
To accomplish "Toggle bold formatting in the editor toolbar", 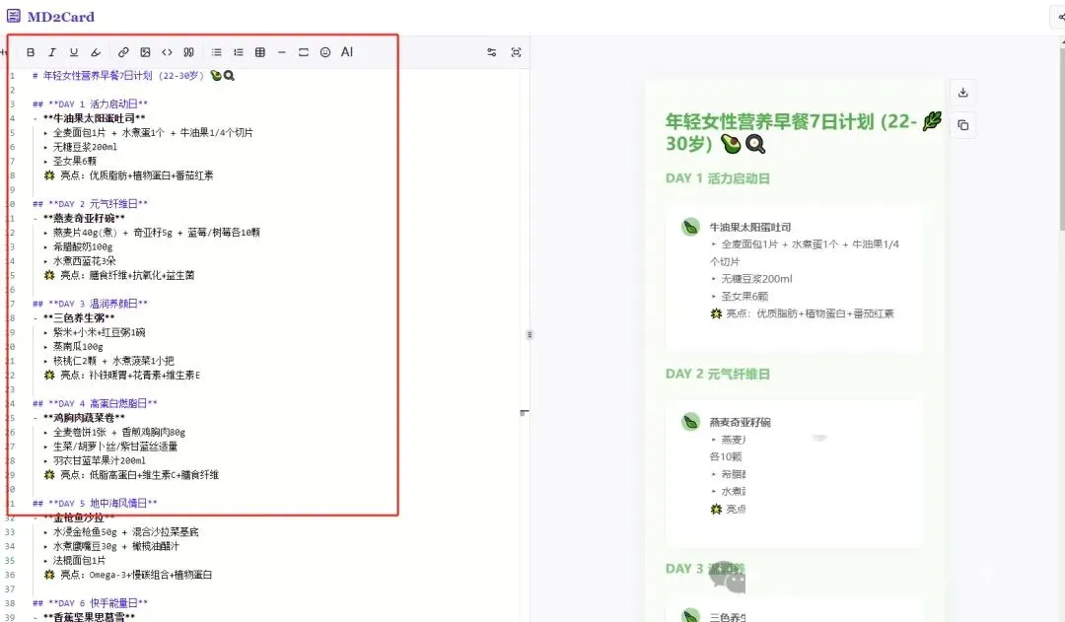I will [31, 52].
